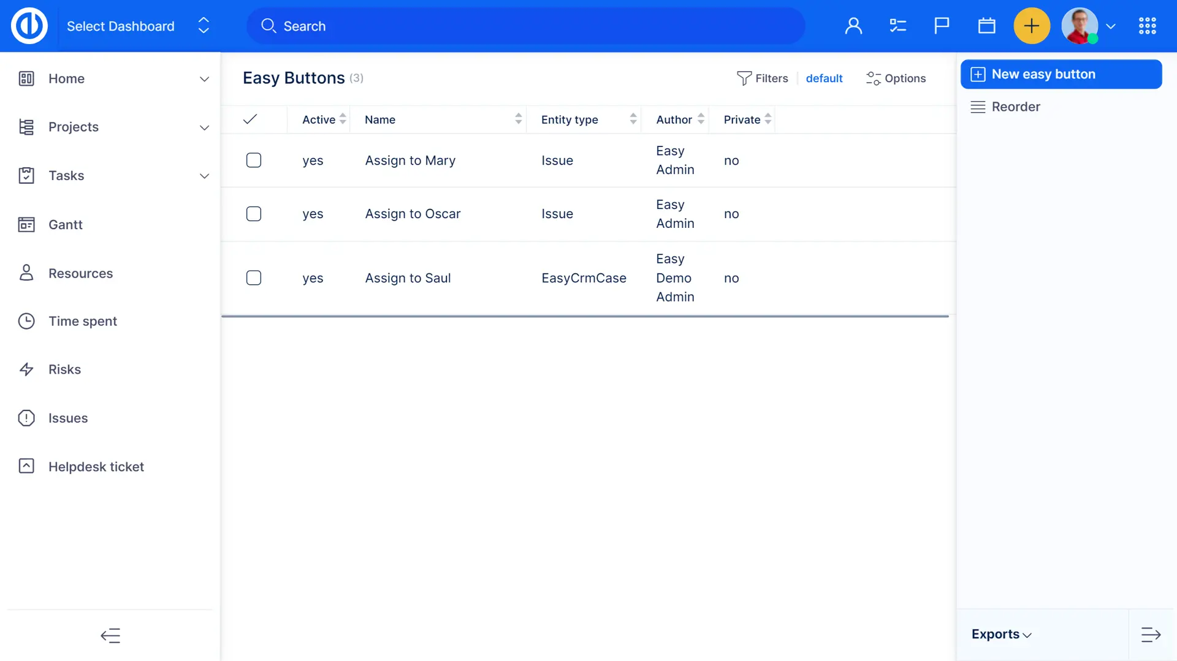Collapse the left sidebar with arrow icon
Screen dimensions: 1177x661
[x=110, y=635]
